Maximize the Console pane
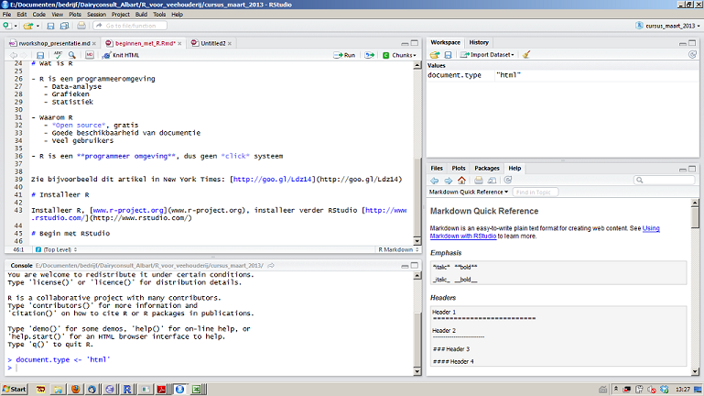 click(x=415, y=266)
